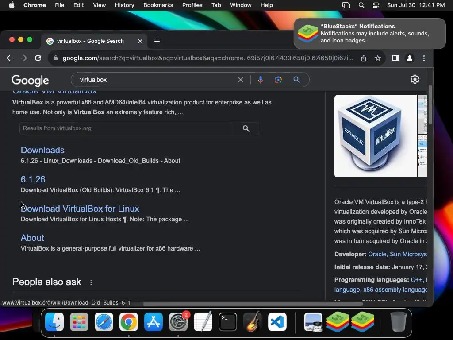This screenshot has width=453, height=340.
Task: Open Download VirtualBox for Linux link
Action: (80, 209)
